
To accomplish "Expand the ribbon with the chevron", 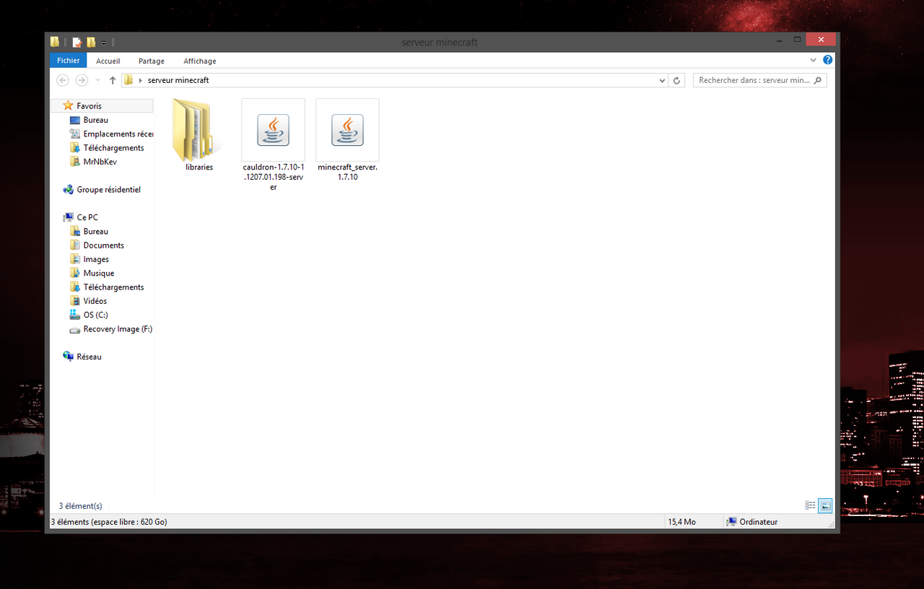I will 813,61.
